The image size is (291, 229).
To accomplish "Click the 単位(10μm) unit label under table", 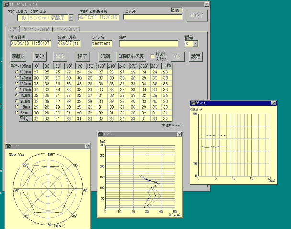I will (x=172, y=125).
